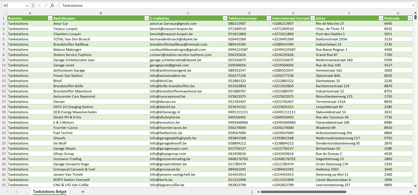The image size is (418, 195).
Task: Open the Postcode column filter dropdown
Action: pyautogui.click(x=410, y=18)
